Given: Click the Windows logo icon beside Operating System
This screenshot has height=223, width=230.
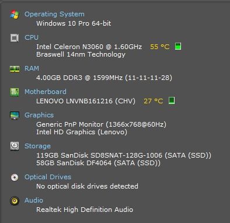Looking at the screenshot, I should [x=15, y=15].
